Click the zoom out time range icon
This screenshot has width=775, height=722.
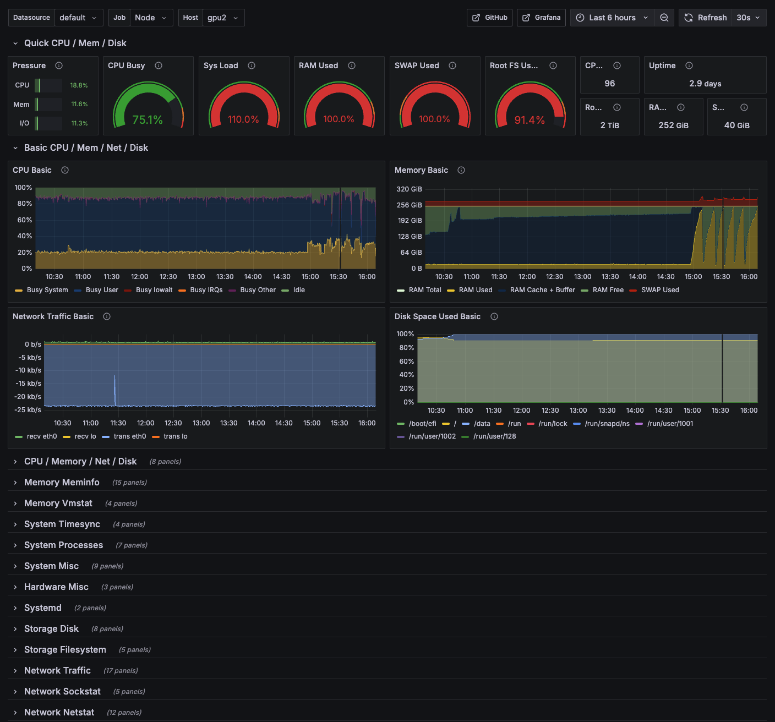click(664, 18)
